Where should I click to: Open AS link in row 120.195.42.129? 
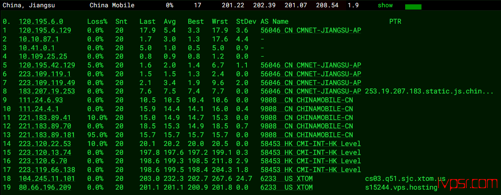310,65
